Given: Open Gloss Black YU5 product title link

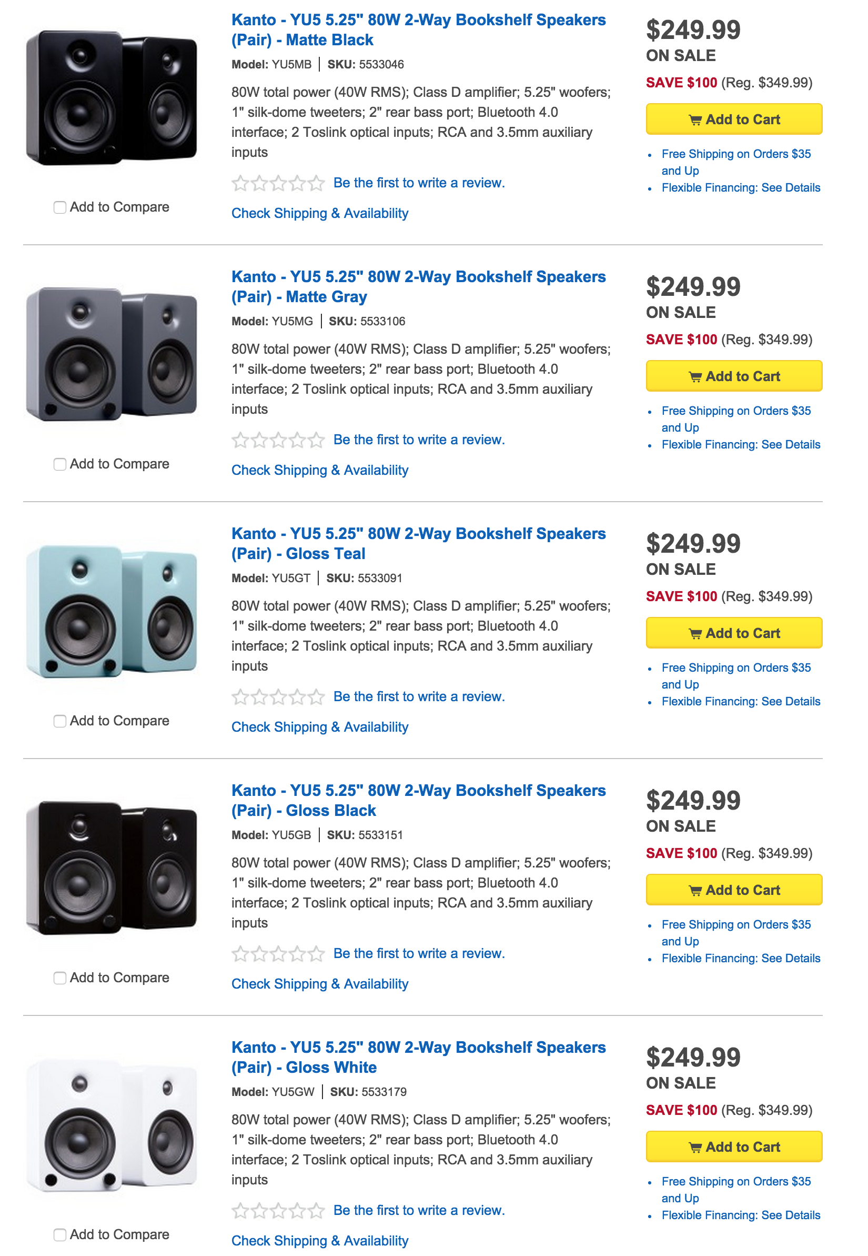Looking at the screenshot, I should tap(418, 801).
